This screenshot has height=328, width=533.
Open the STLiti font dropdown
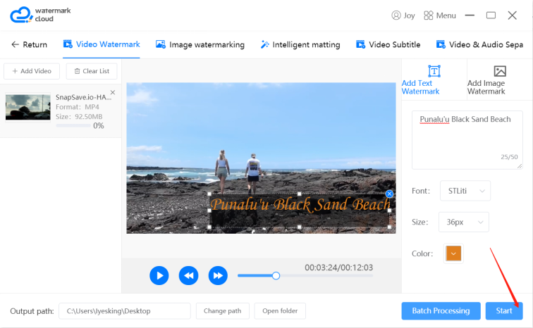465,191
